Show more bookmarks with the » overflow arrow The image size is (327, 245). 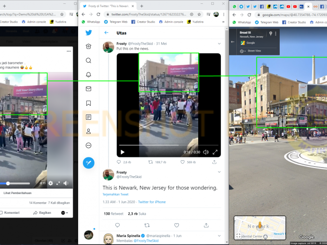pyautogui.click(x=223, y=22)
